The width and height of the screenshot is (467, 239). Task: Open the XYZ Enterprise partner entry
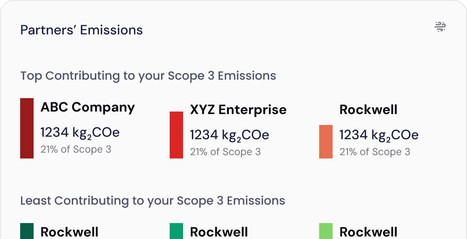pos(238,110)
